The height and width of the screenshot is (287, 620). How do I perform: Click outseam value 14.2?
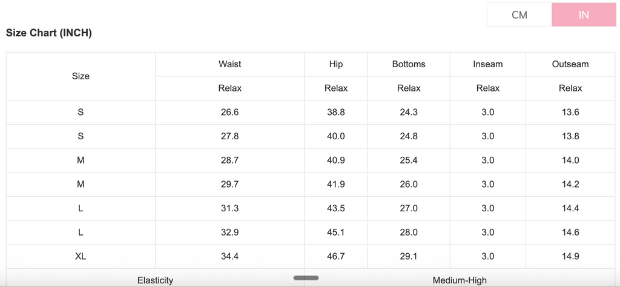(x=570, y=185)
